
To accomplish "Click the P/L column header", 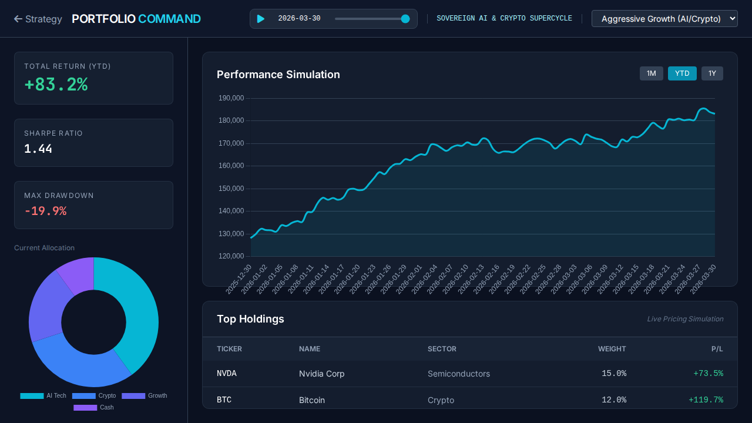I will click(717, 349).
